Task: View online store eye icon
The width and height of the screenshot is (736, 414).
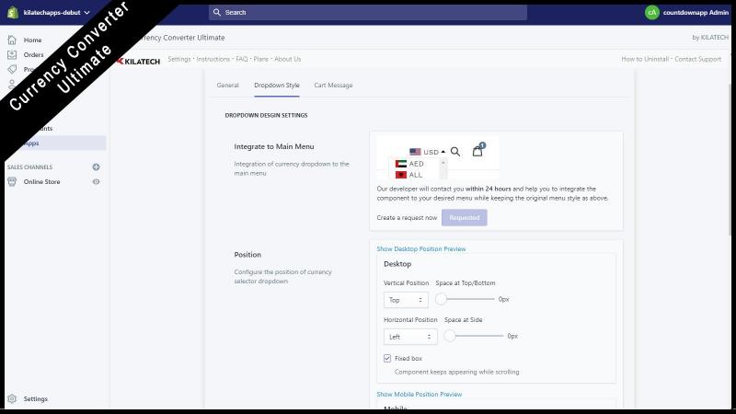Action: [96, 181]
